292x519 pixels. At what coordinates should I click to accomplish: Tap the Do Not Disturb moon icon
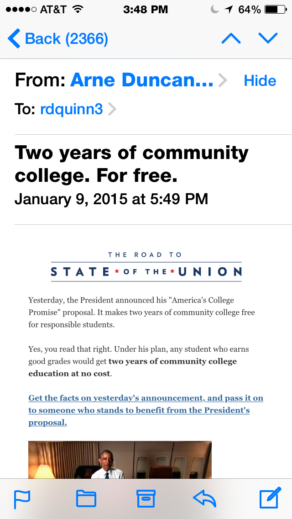point(214,10)
